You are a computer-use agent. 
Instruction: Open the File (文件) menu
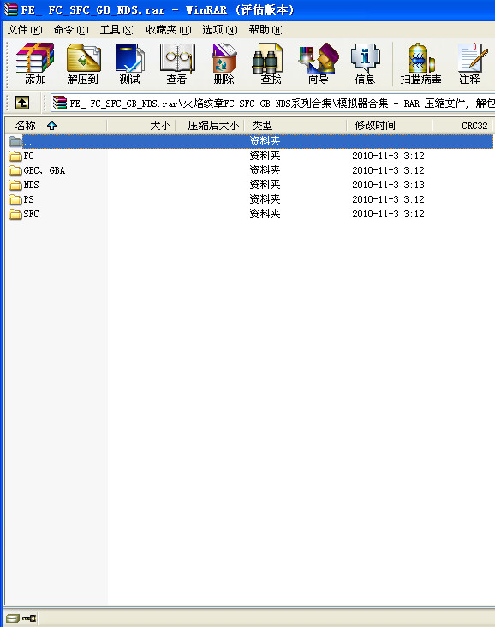25,30
